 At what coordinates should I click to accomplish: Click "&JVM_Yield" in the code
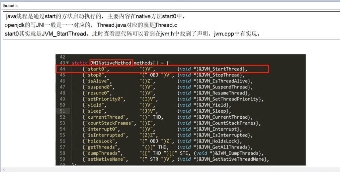point(212,105)
